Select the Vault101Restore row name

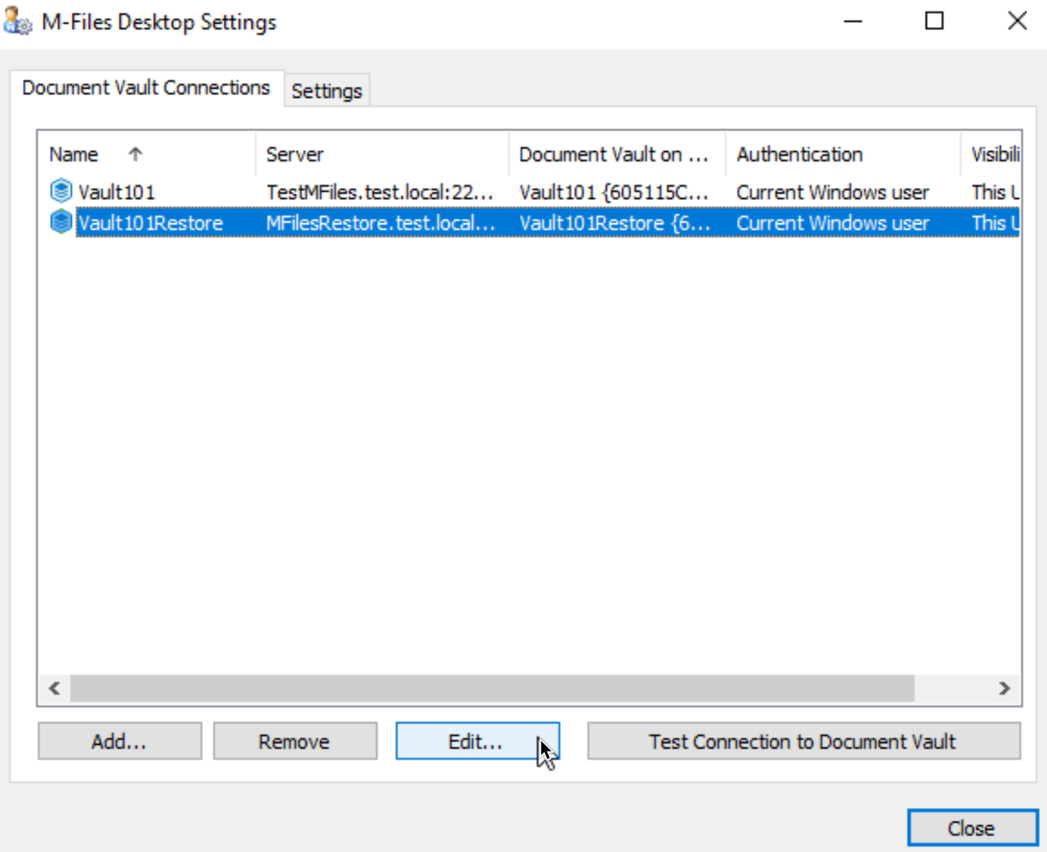point(150,223)
